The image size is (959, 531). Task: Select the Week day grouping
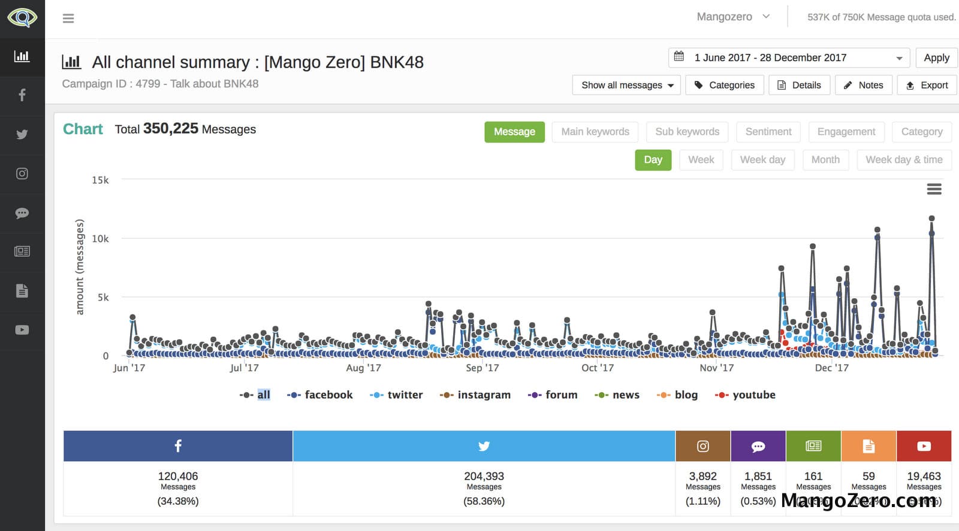click(762, 160)
